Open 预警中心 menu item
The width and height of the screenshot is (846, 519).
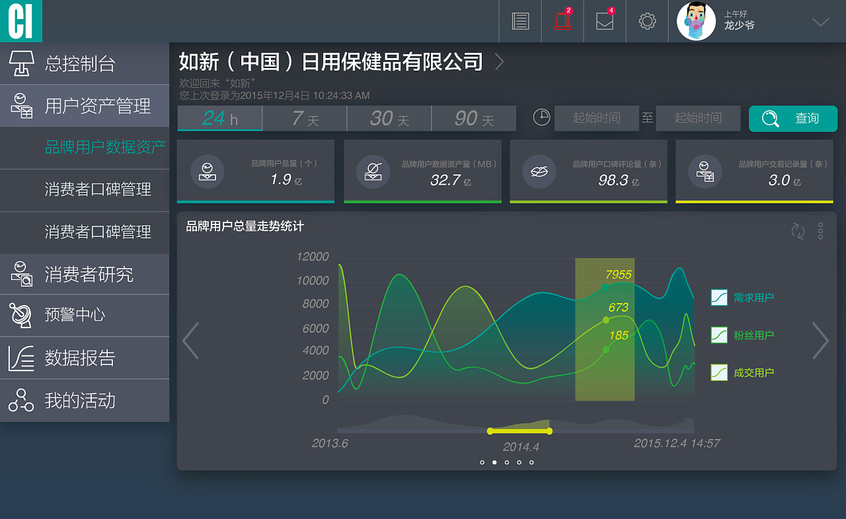click(x=85, y=316)
